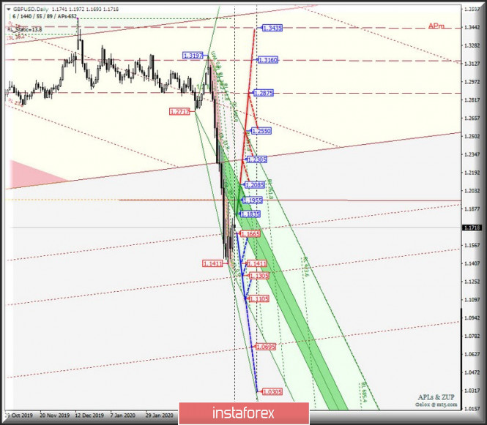Screen dimensions: 487x425
Task: Click the GBPUSD.Daily chart title
Action: point(31,10)
